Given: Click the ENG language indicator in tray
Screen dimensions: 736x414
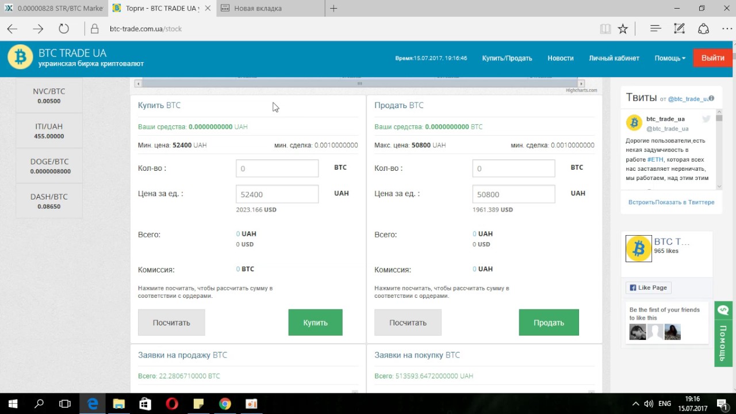Looking at the screenshot, I should [665, 404].
